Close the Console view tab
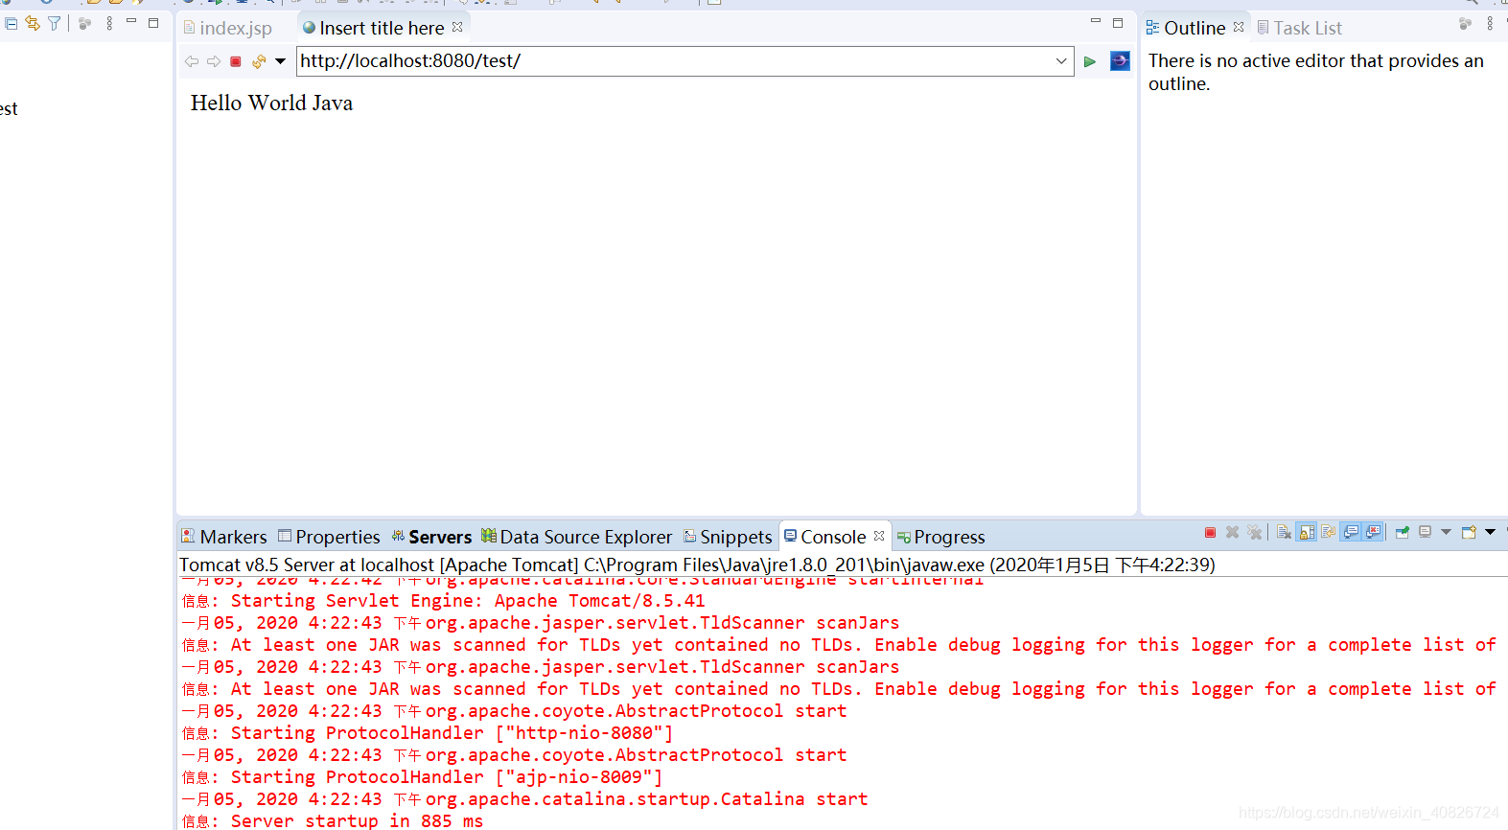The image size is (1508, 830). click(879, 536)
